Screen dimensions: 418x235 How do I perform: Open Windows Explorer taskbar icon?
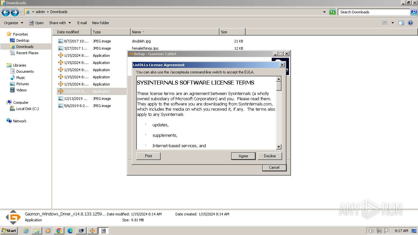pyautogui.click(x=37, y=231)
